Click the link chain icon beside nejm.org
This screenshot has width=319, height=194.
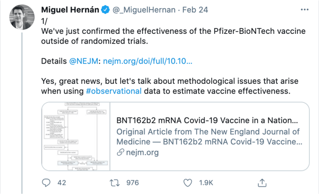pos(120,152)
